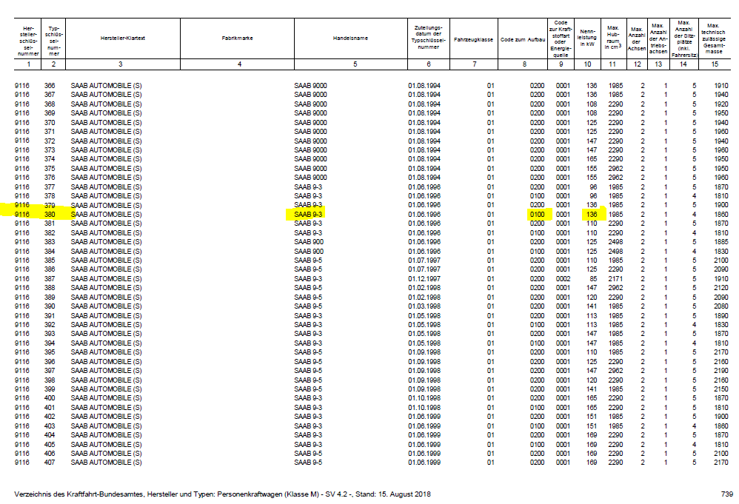Click the 'Herstellerschlüsselnummer' column header
The image size is (739, 504).
tap(28, 41)
